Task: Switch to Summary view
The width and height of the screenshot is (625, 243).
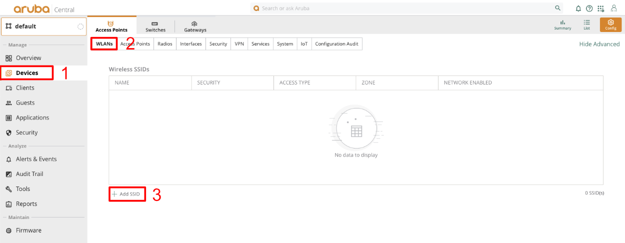Action: coord(562,25)
